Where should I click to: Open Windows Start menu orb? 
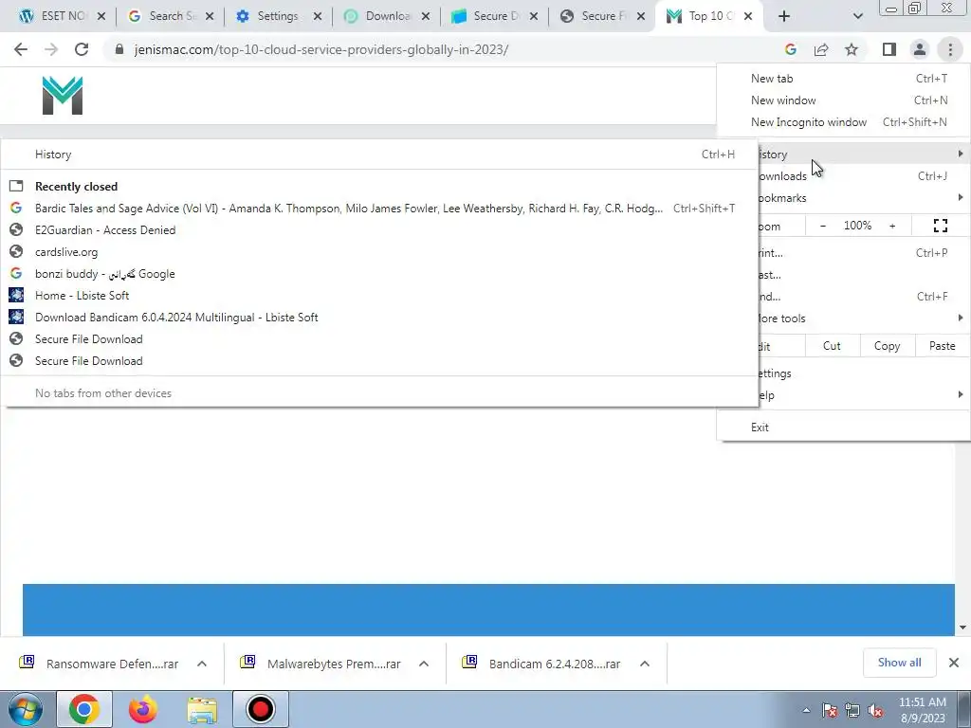[25, 709]
